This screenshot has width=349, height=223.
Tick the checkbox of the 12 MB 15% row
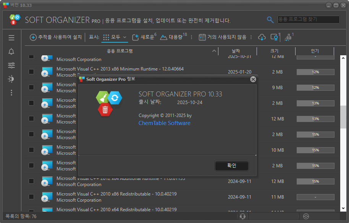[x=31, y=181]
